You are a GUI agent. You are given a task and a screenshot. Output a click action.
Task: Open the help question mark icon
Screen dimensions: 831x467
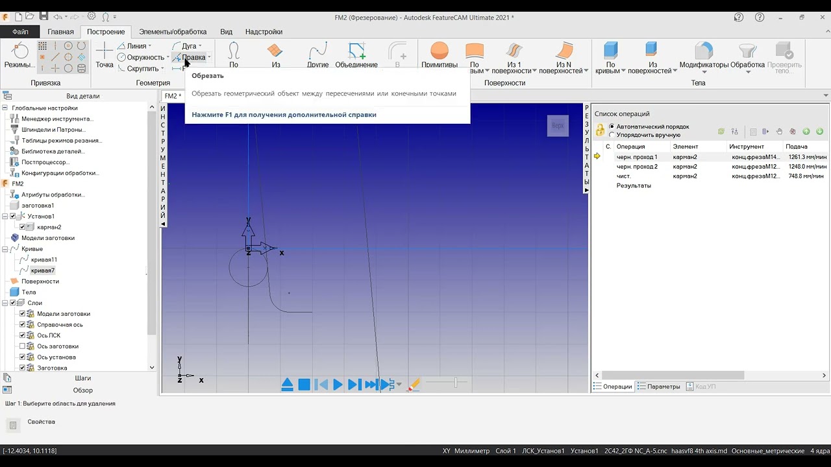760,18
